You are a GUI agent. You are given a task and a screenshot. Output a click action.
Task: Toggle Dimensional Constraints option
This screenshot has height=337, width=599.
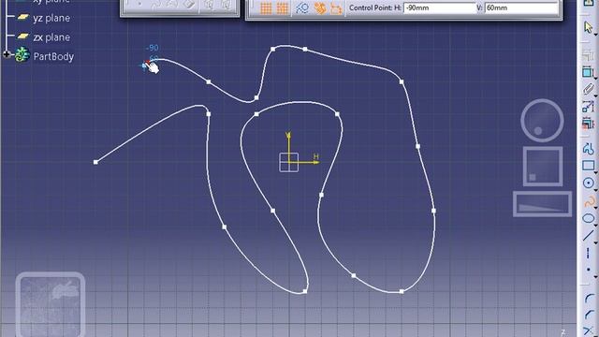pos(336,8)
